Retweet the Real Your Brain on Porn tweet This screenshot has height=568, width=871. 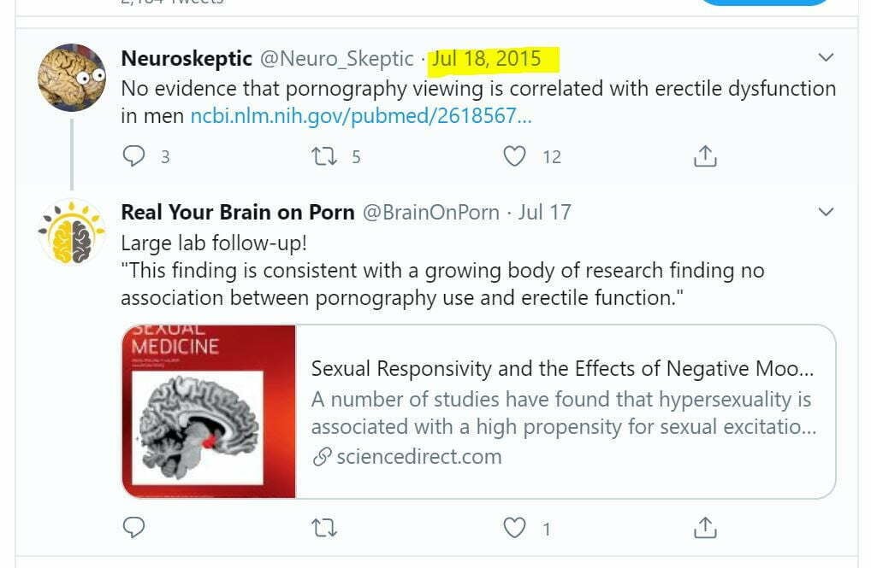point(324,528)
